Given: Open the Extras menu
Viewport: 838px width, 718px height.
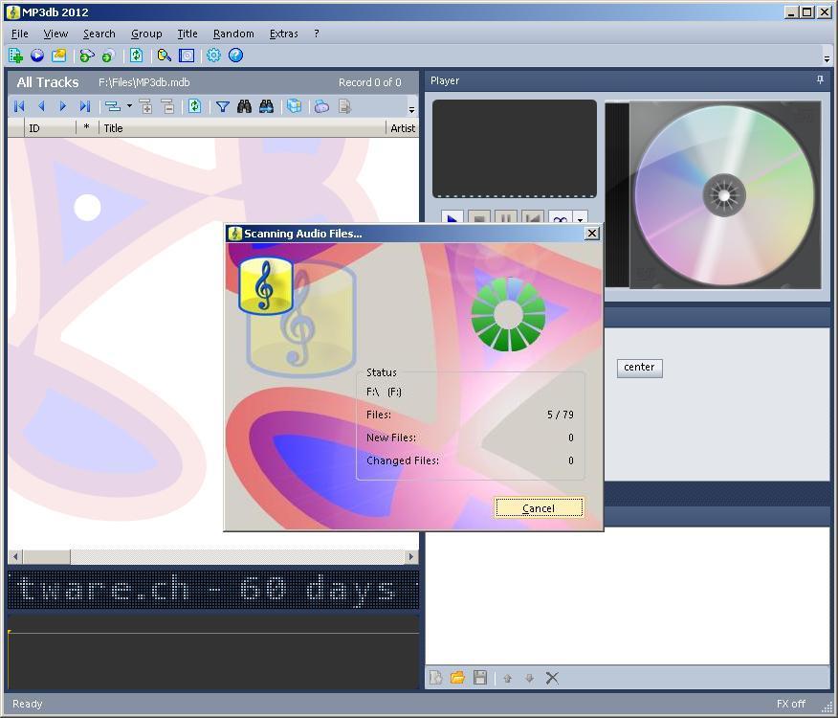Looking at the screenshot, I should click(x=283, y=34).
